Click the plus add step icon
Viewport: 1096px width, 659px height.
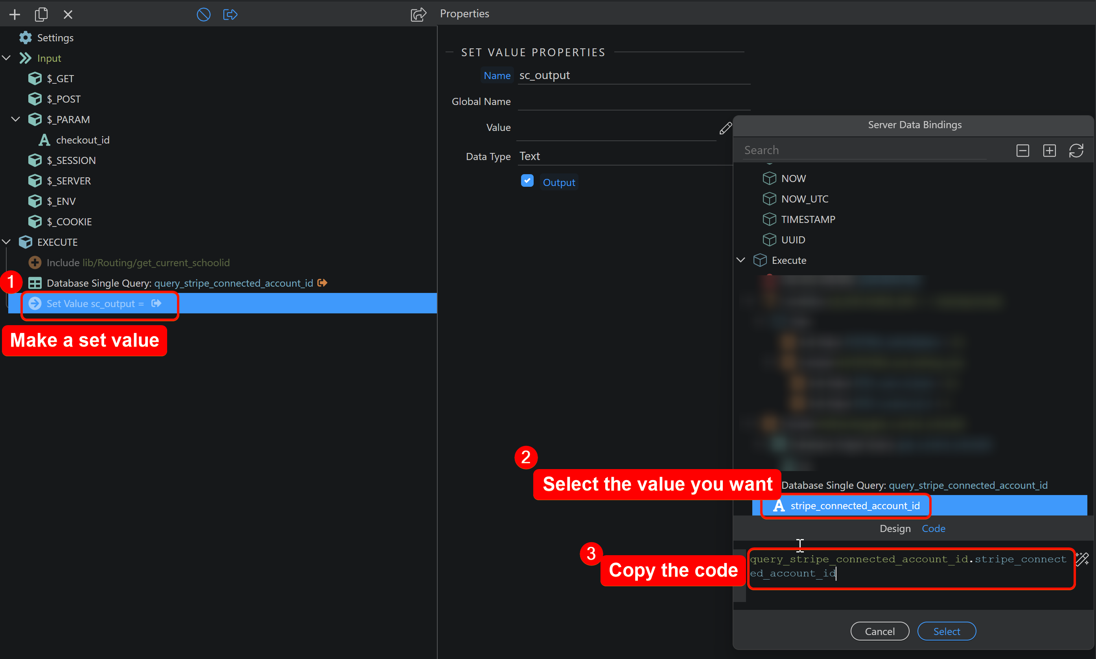[15, 15]
